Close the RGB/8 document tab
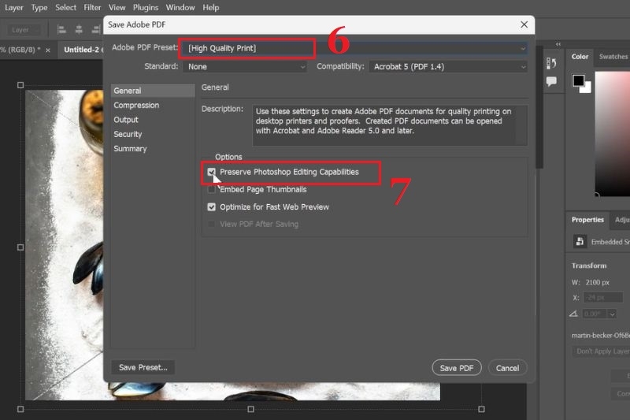This screenshot has height=420, width=630. pos(48,50)
